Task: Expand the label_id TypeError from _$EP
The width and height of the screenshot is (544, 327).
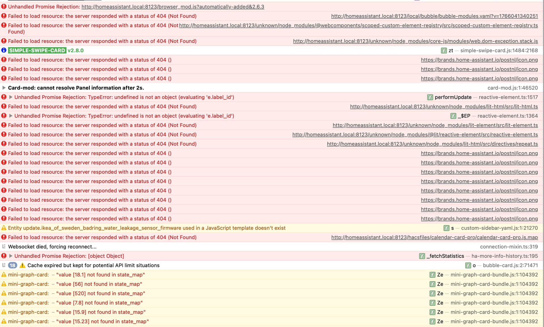Action: [11, 116]
